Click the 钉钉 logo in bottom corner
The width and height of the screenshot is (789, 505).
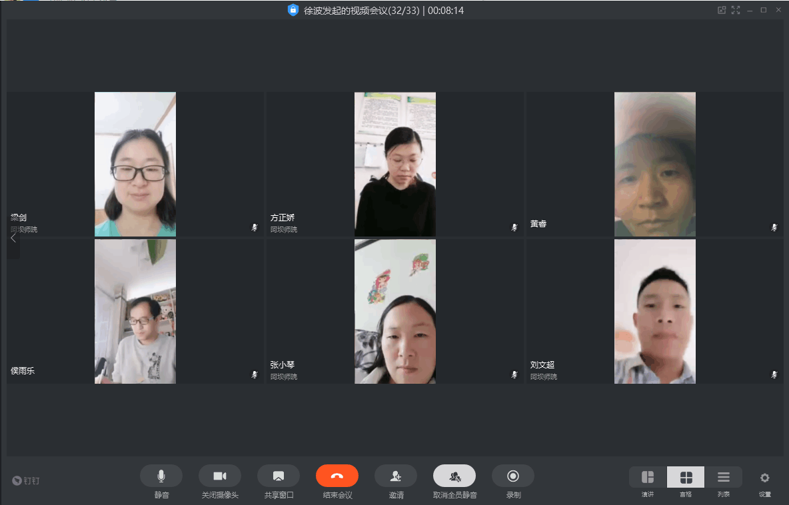(x=26, y=480)
